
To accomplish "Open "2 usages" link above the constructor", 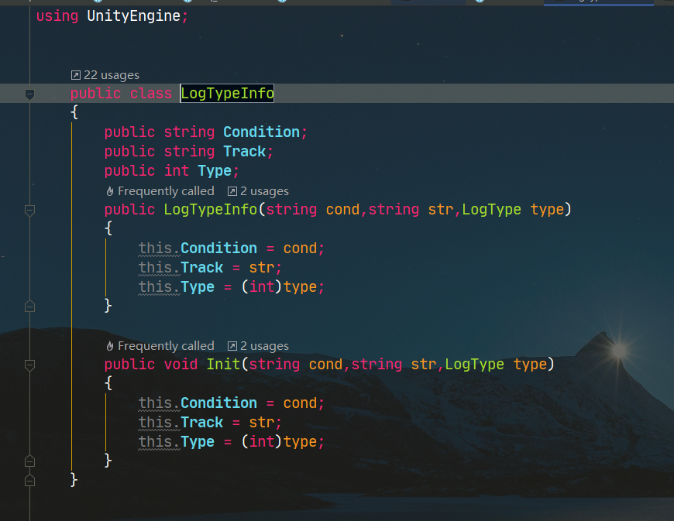I will (258, 191).
